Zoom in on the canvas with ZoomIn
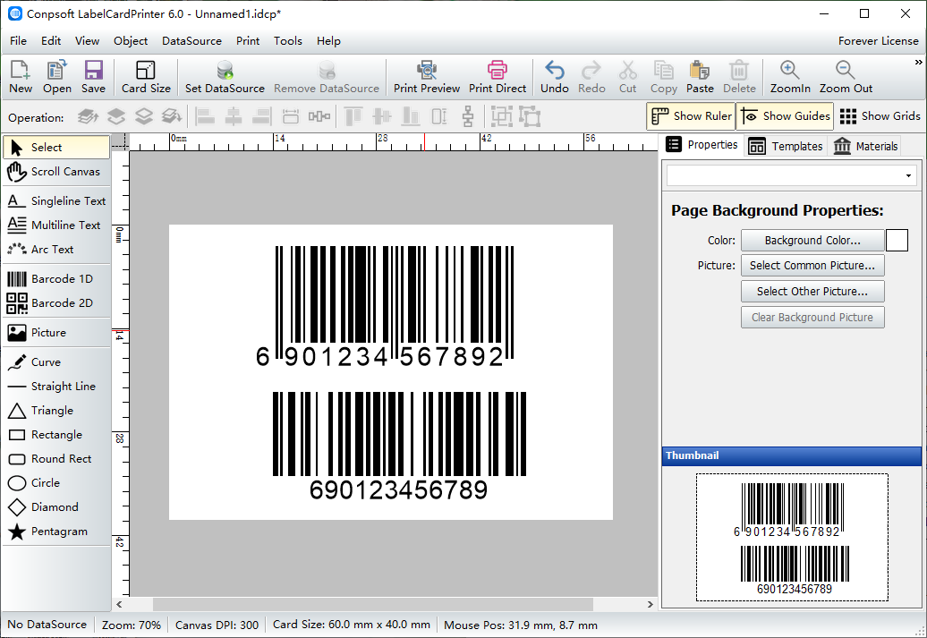Viewport: 927px width, 638px height. (790, 77)
